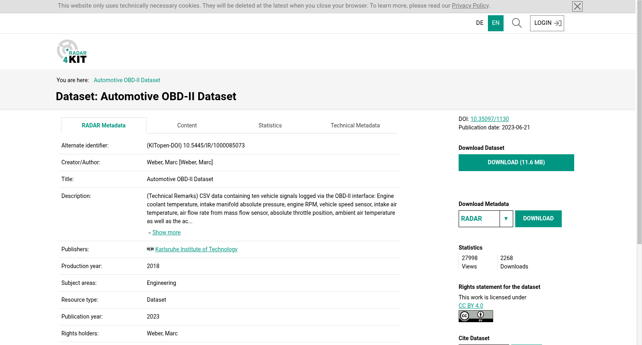Screen dimensions: 642x345
Task: Click the DOWNLOAD (11.6 MB) dataset button
Action: click(516, 163)
